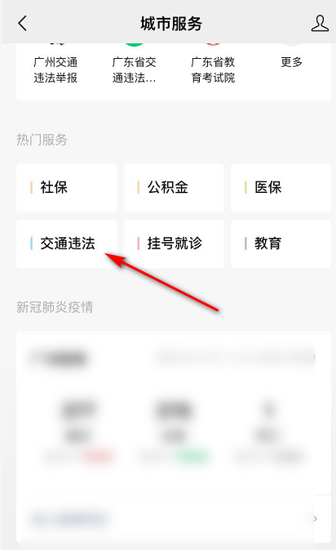Image resolution: width=336 pixels, height=550 pixels.
Task: Select the 社保 service tile
Action: pos(67,188)
